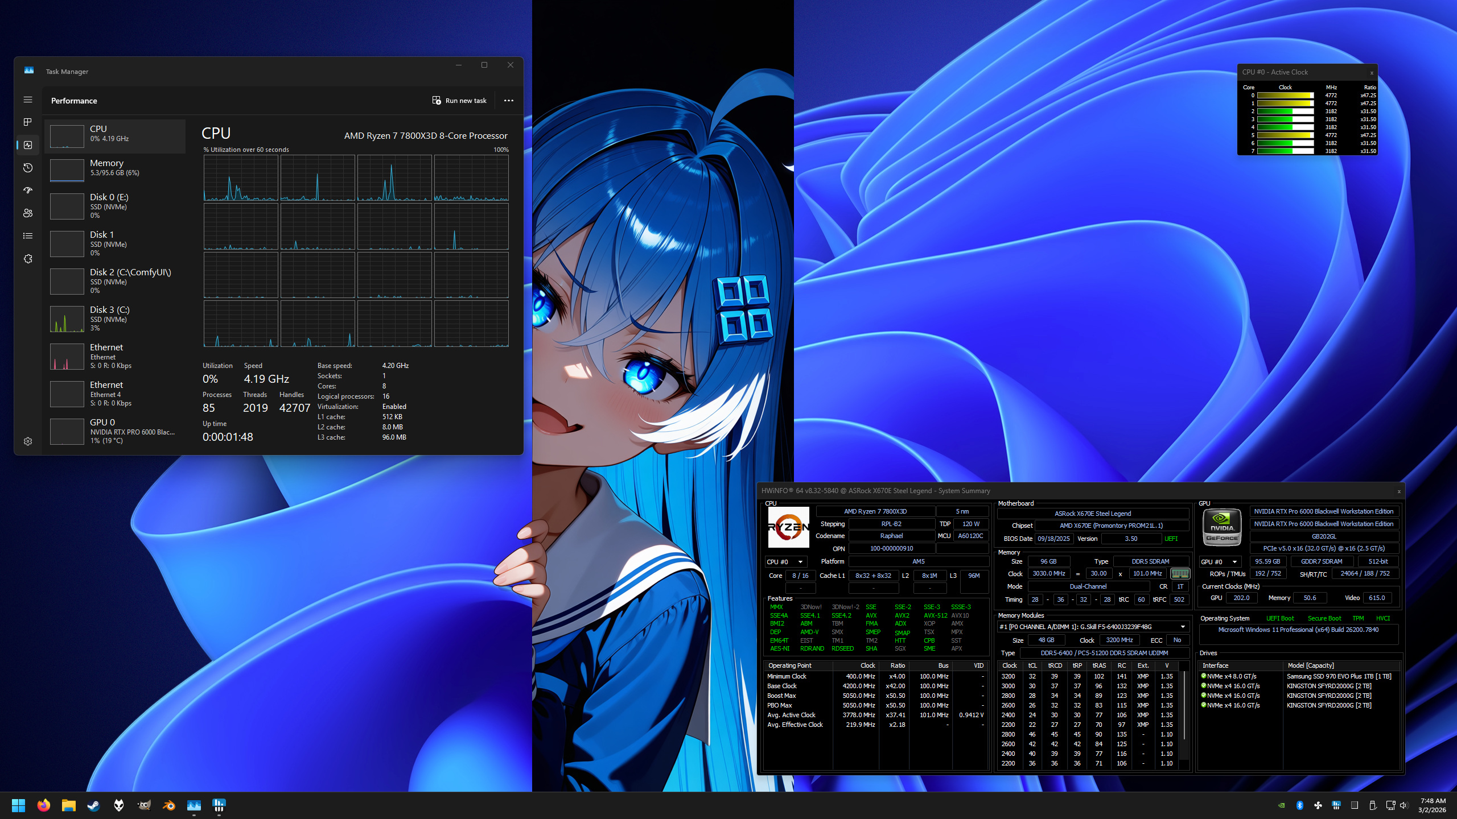The width and height of the screenshot is (1457, 819).
Task: Open the Startup apps page icon
Action: pos(28,191)
